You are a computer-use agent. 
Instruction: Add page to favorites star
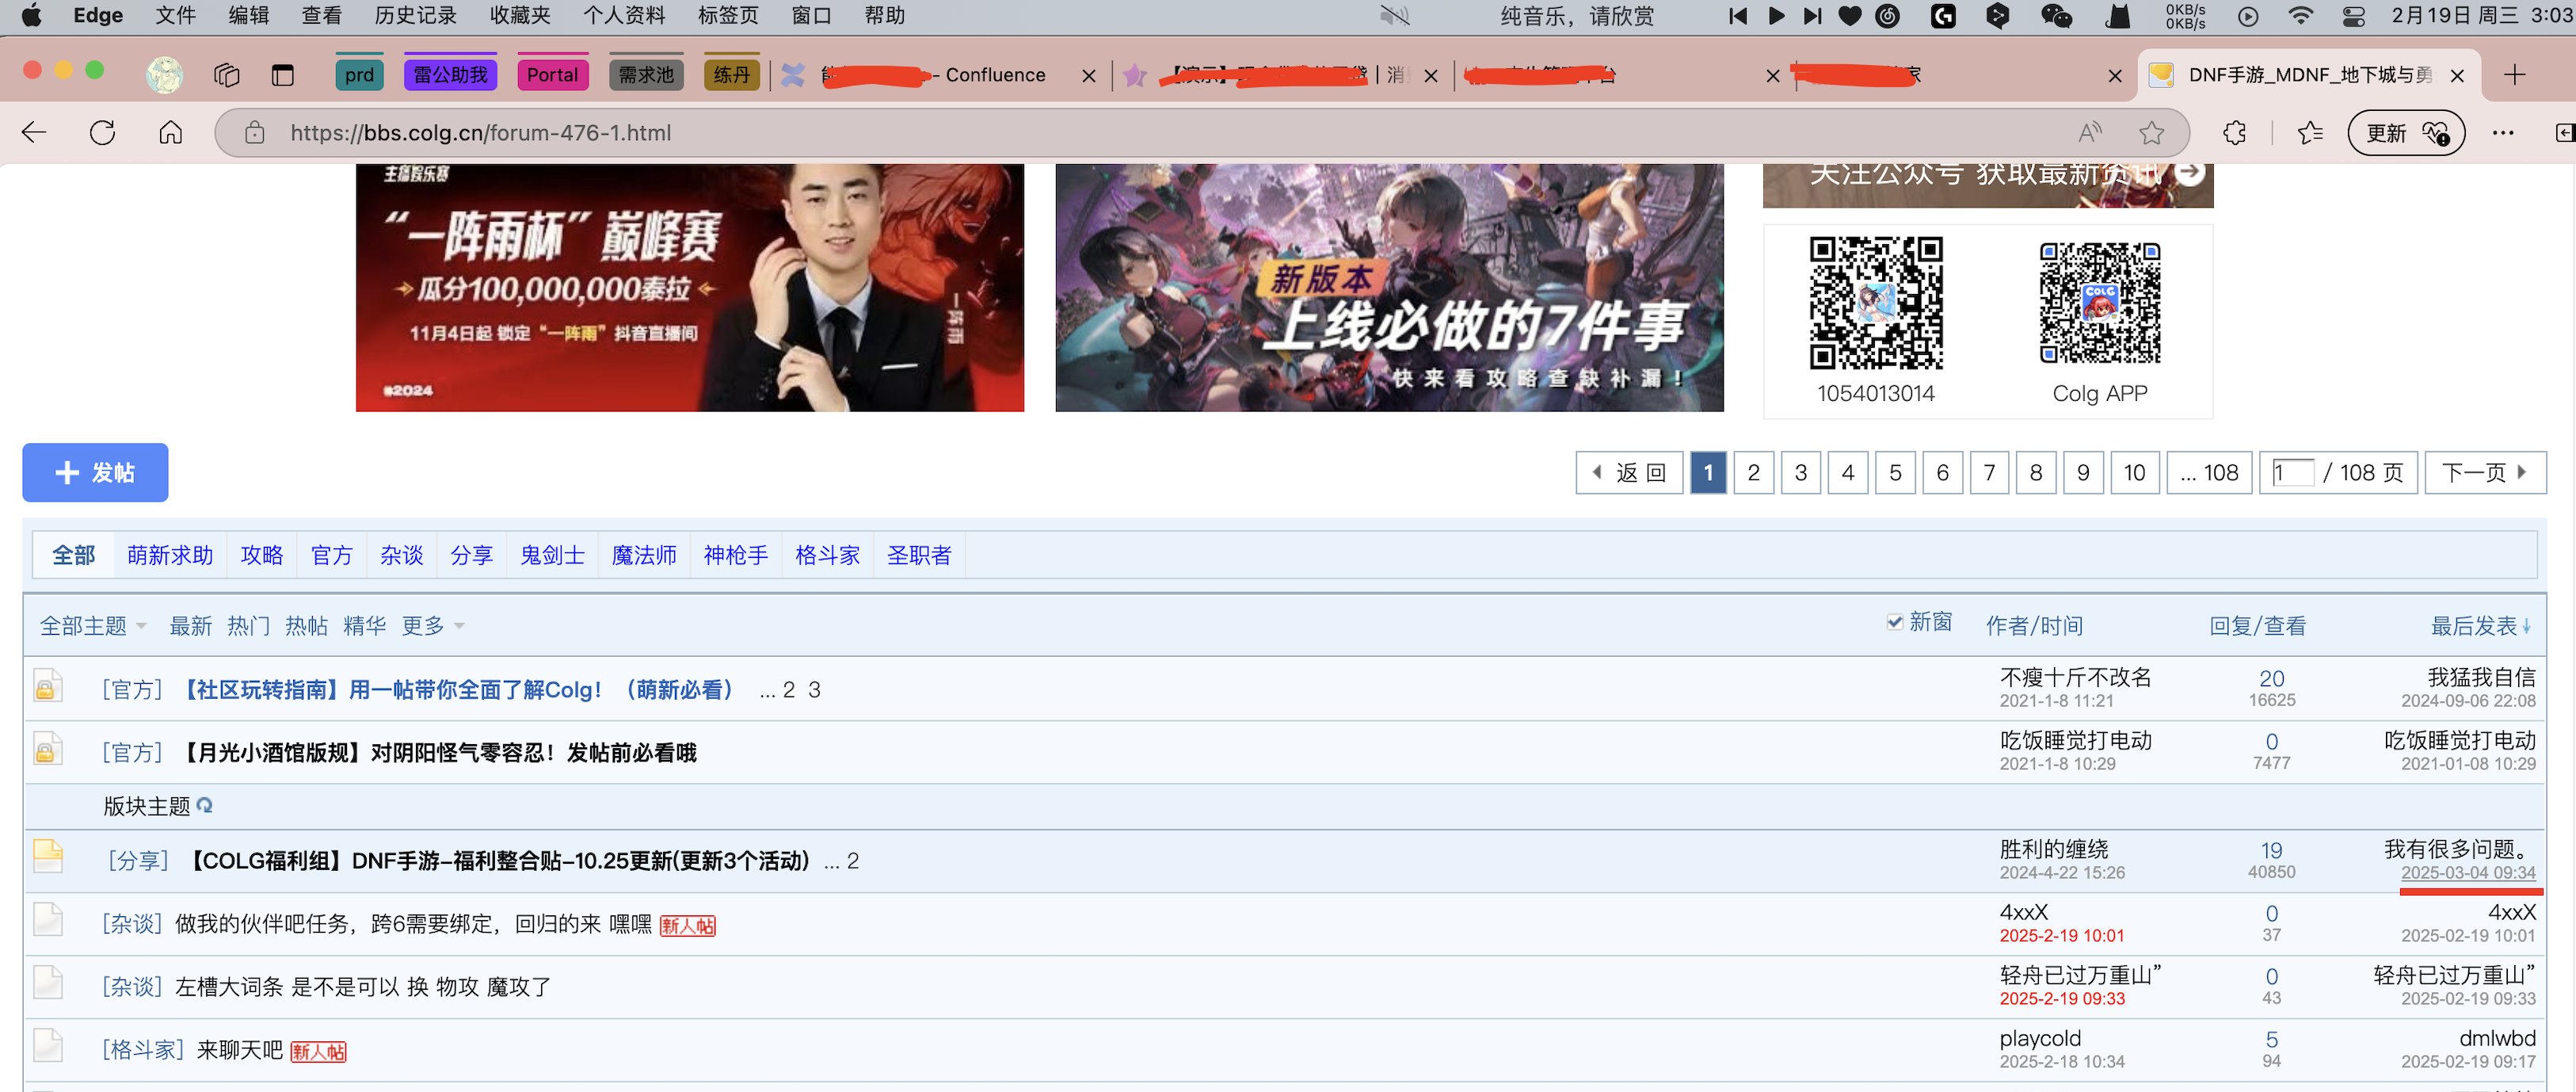2152,133
